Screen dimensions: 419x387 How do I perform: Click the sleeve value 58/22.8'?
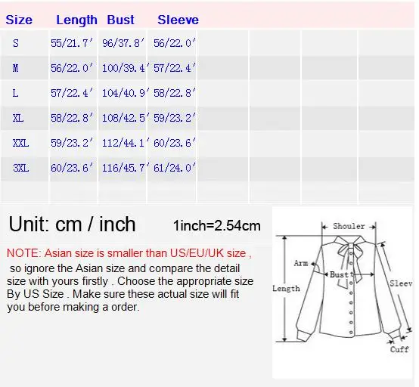(x=175, y=93)
